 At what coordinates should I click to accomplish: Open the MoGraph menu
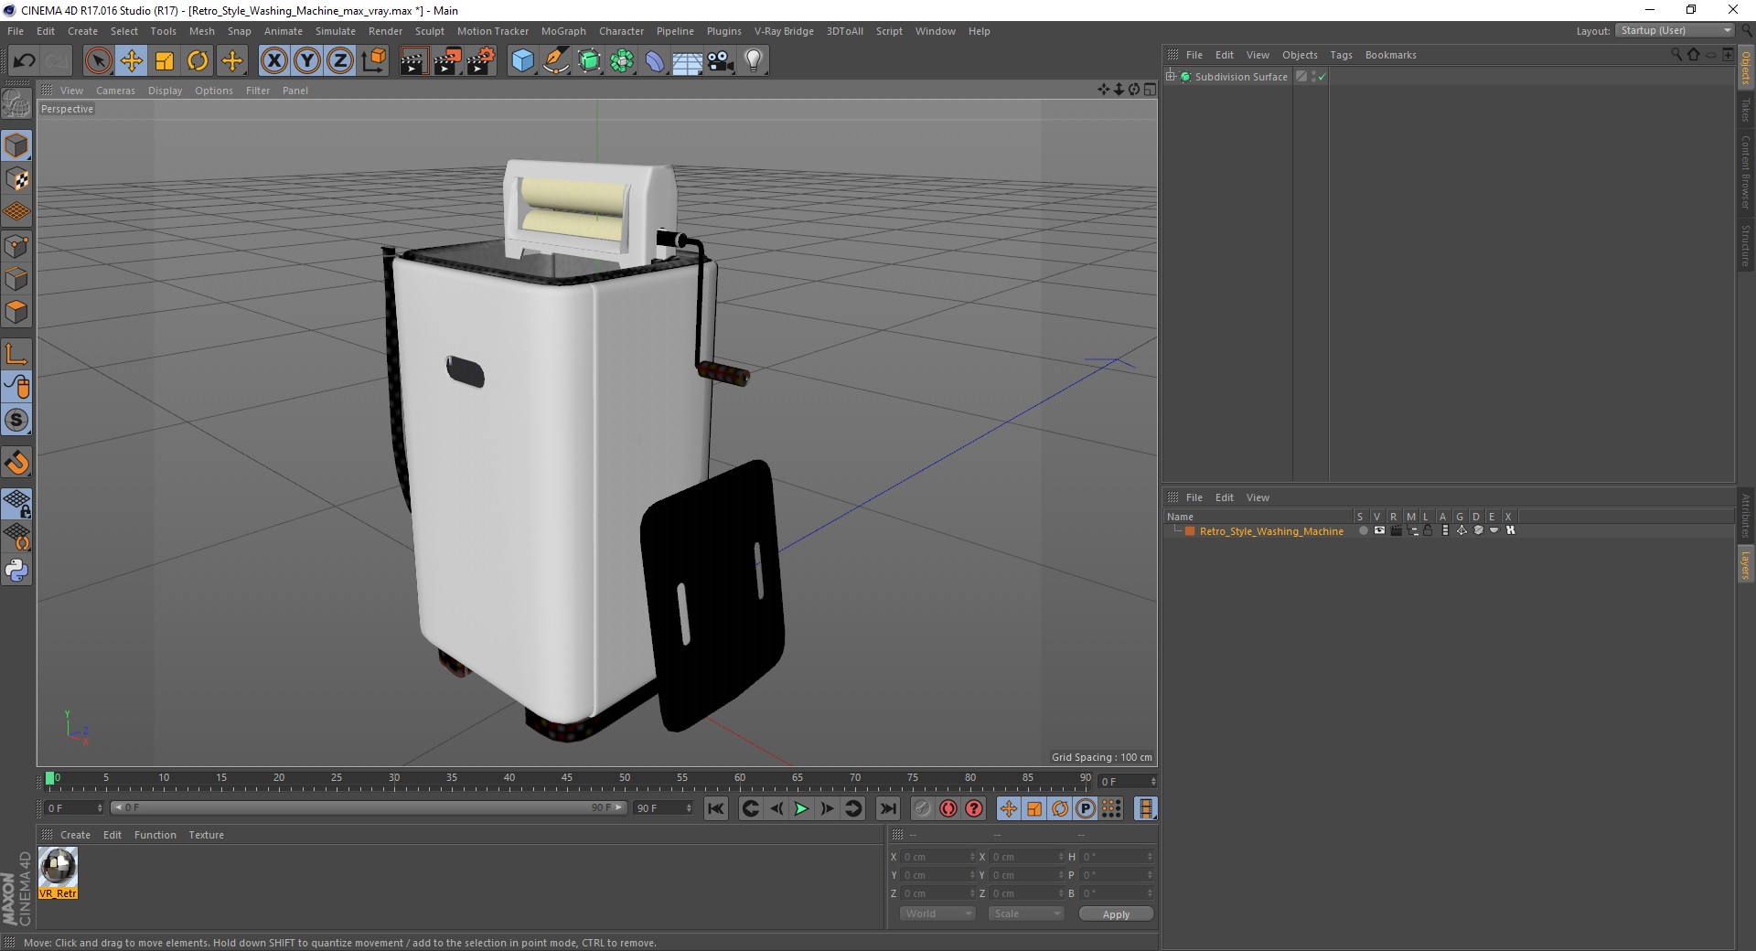(563, 31)
